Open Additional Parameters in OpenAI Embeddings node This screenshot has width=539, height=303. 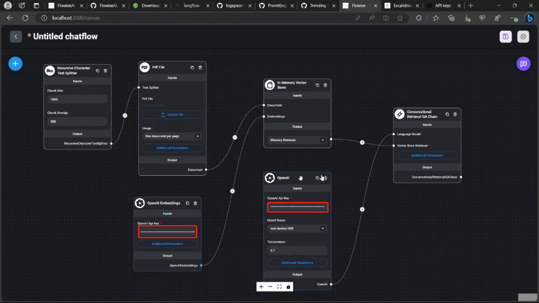pyautogui.click(x=167, y=244)
